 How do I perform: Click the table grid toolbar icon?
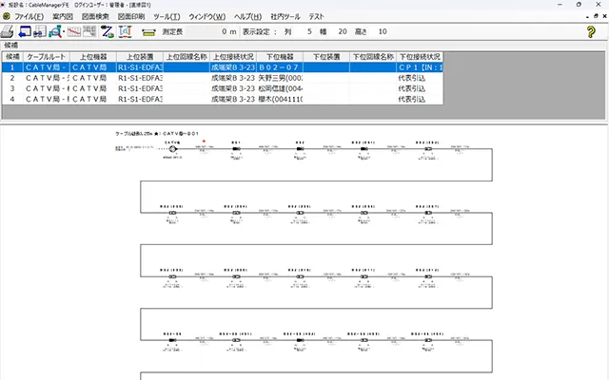point(40,31)
